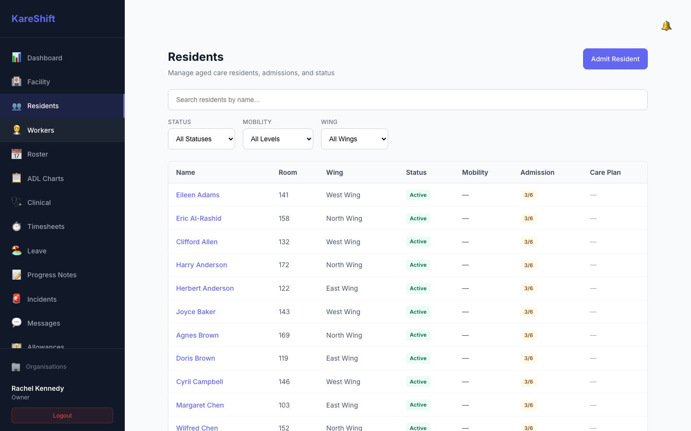Open Doris Brown resident profile
The width and height of the screenshot is (691, 431).
click(x=195, y=358)
